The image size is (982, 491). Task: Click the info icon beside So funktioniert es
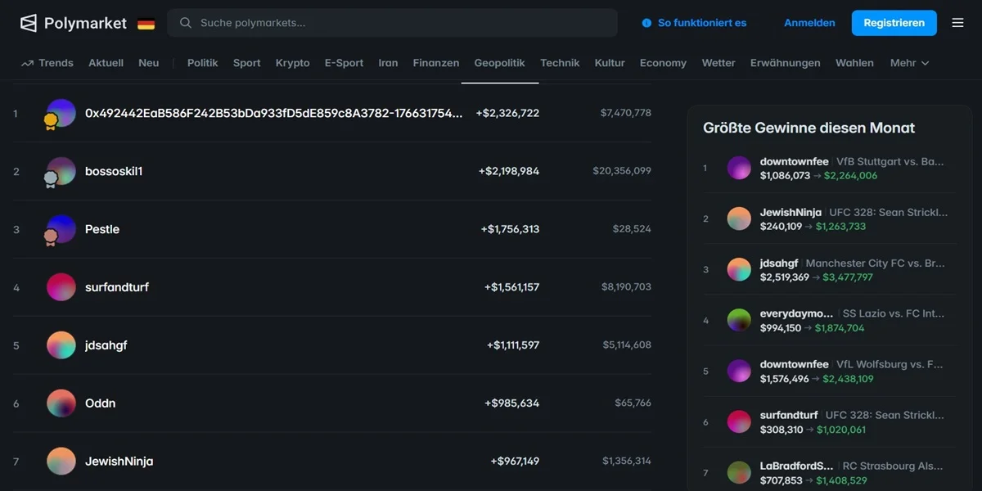click(646, 23)
